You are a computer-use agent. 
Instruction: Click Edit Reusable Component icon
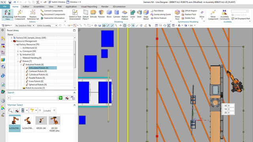click(20, 15)
